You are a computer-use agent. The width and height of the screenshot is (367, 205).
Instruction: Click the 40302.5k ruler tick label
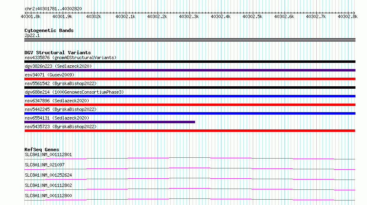point(252,16)
